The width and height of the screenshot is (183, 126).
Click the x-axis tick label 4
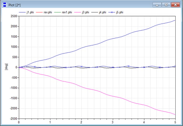[x=144, y=122]
